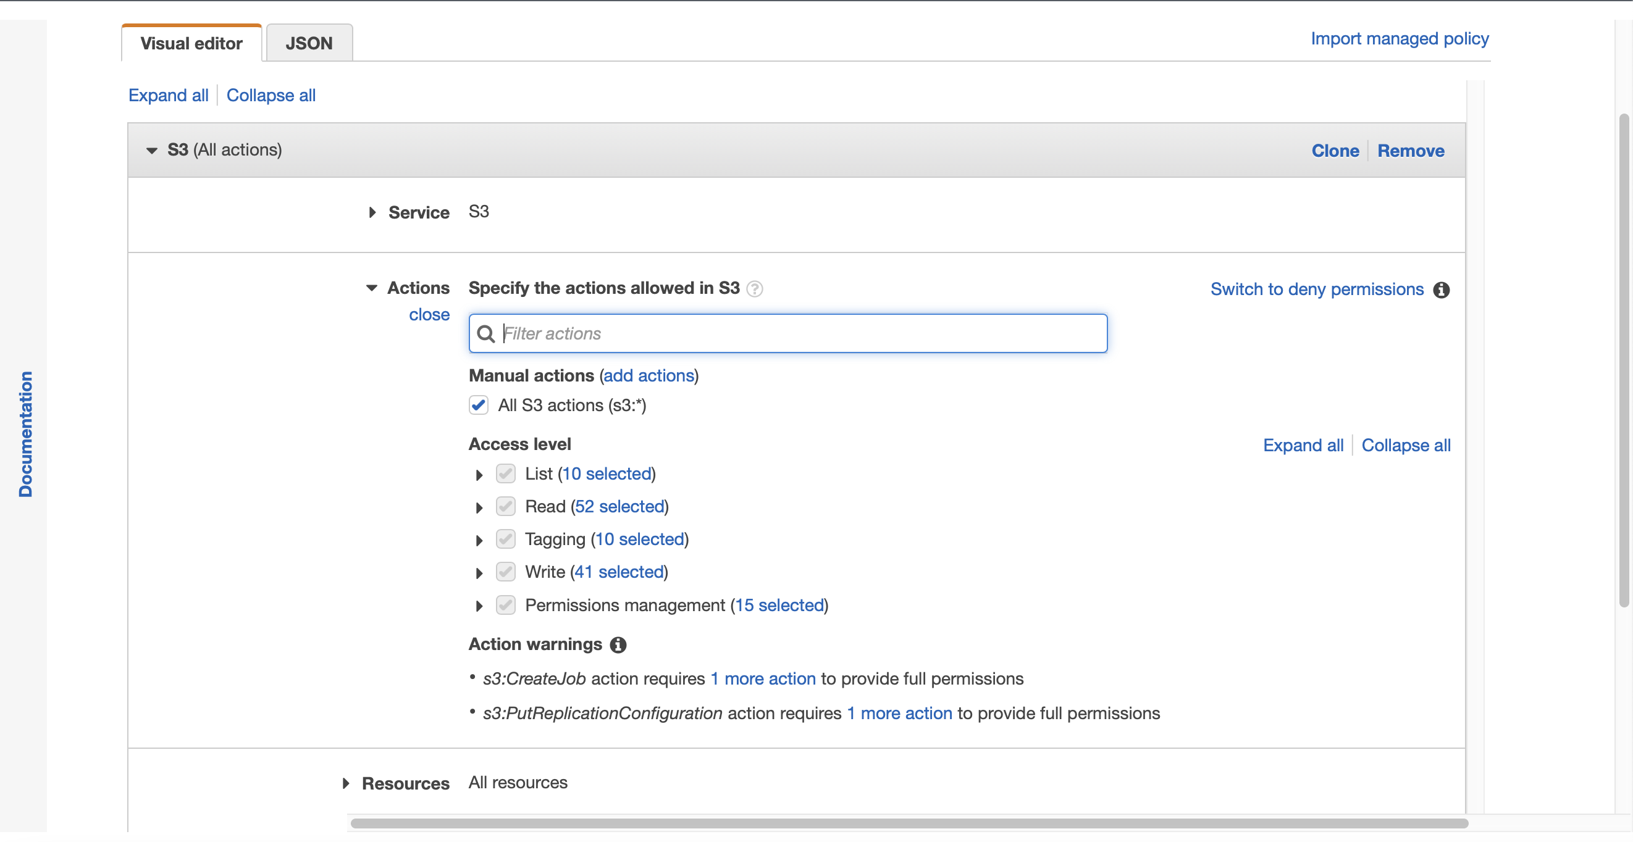1633x842 pixels.
Task: Expand the Service row arrow
Action: 372,212
